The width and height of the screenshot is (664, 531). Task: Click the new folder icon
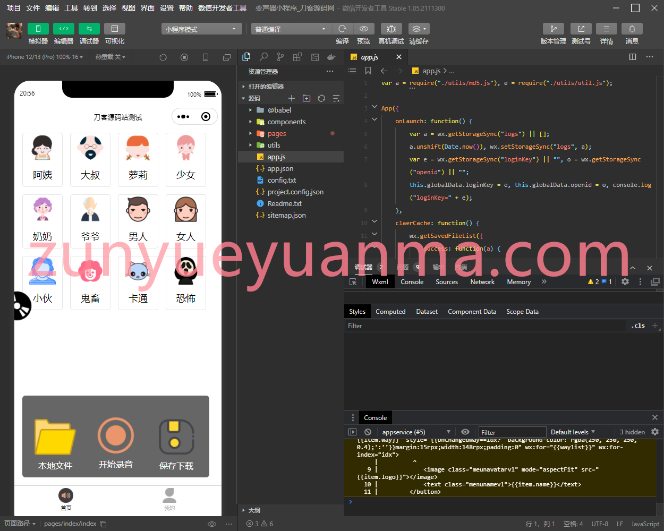[x=307, y=98]
